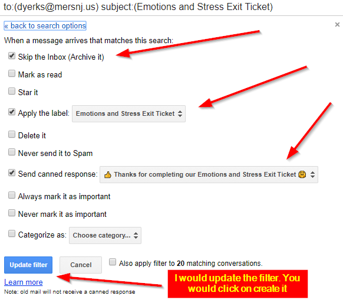Expand the Choose category dropdown
This screenshot has width=343, height=299.
tap(105, 235)
